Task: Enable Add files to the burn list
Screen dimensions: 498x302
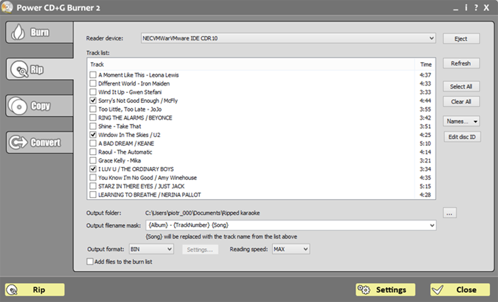Action: [90, 262]
